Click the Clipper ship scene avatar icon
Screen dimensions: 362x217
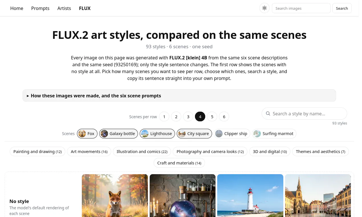point(219,134)
